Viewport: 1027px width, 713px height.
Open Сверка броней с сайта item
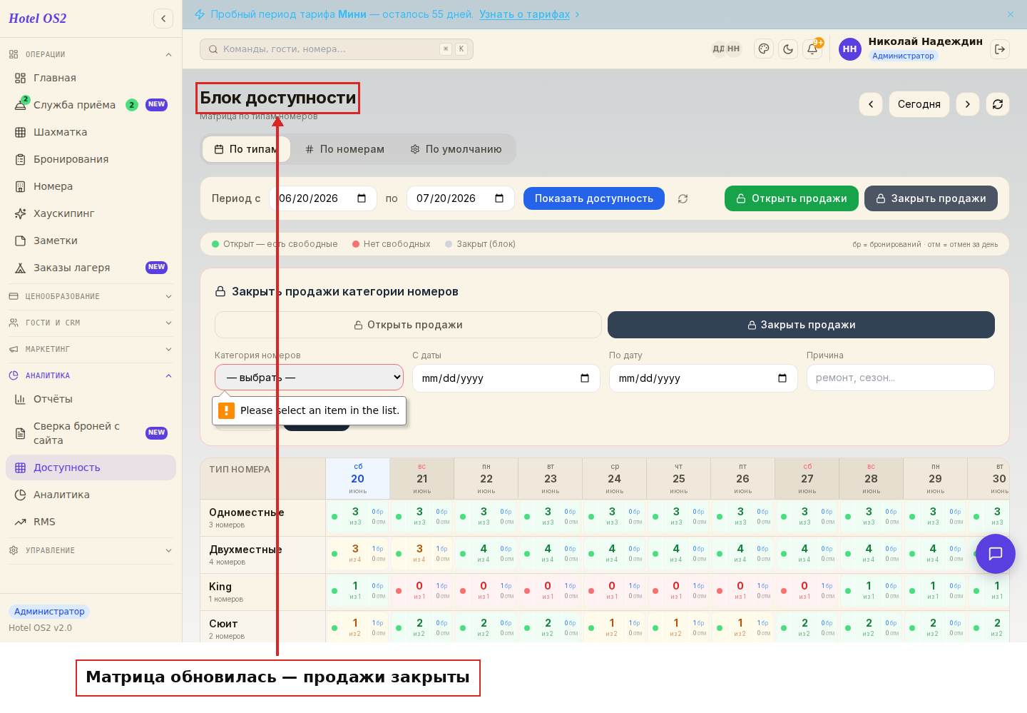point(91,433)
